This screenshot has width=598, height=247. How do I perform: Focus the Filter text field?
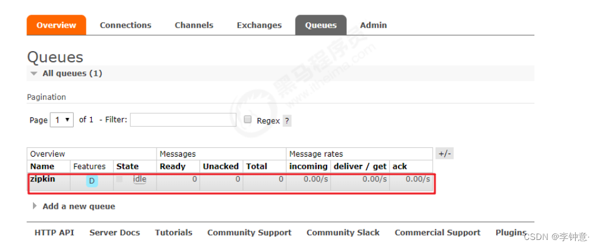click(183, 120)
